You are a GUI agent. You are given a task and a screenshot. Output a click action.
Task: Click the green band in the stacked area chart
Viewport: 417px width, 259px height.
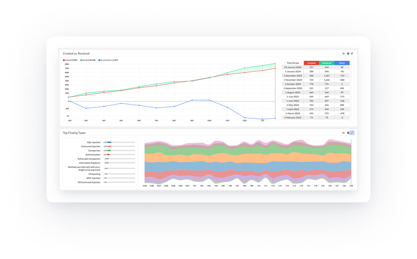coord(247,149)
